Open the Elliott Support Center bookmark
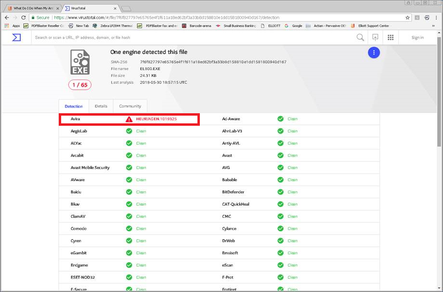Viewport: 443px width, 292px height. tap(370, 26)
